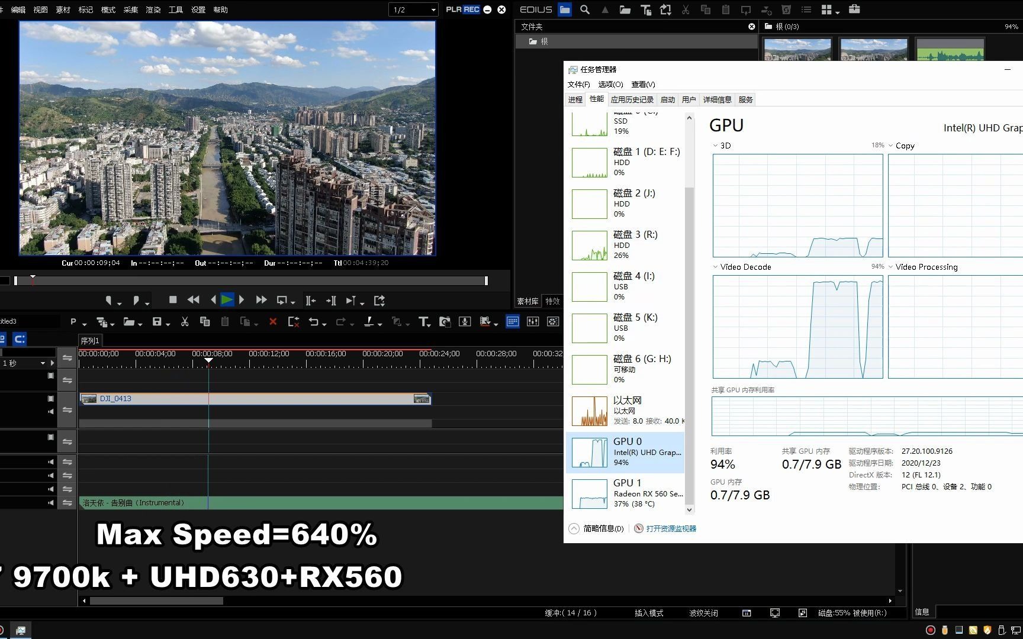
Task: Toggle the bin window display icon
Action: 513,321
